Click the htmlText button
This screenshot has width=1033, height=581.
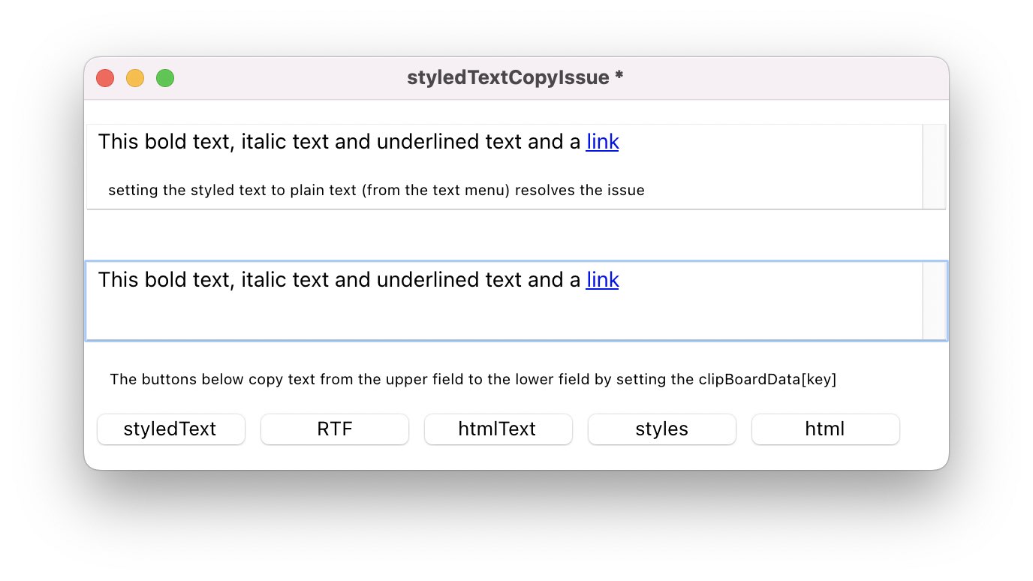[x=498, y=429]
